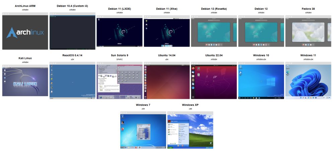Open the Trash icon on Ubuntu 22.04 desktop
The height and width of the screenshot is (152, 335).
click(x=199, y=75)
